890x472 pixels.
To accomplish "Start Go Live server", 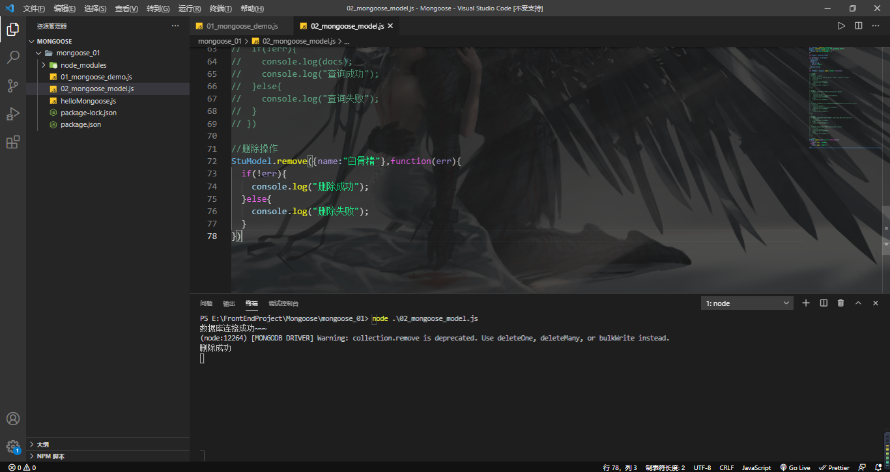I will 795,467.
